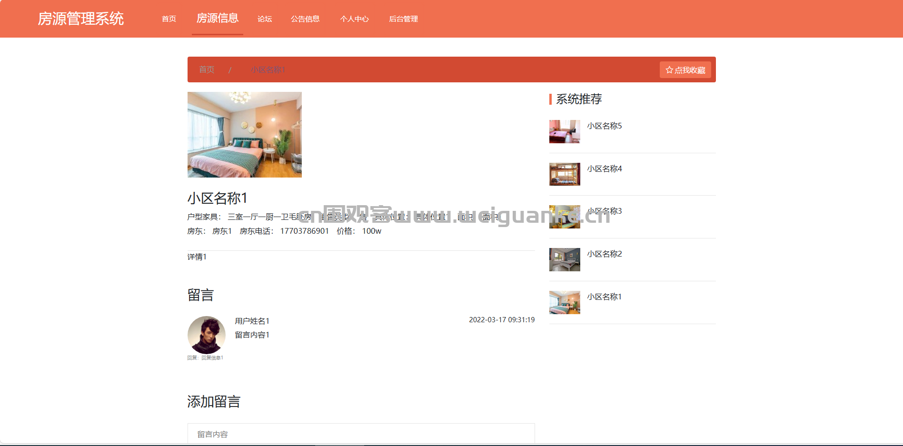Click the comment timestamp 2022-03-17 09:31:19
The height and width of the screenshot is (446, 903).
(502, 320)
